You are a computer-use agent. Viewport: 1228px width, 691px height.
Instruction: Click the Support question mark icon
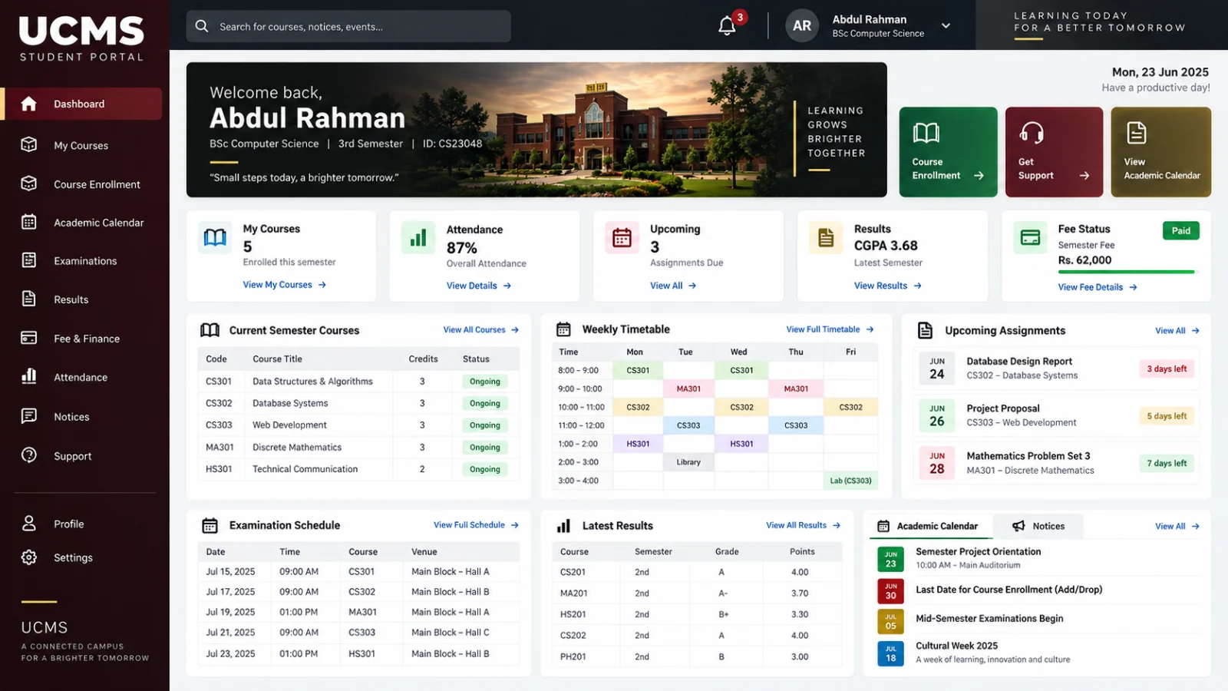pyautogui.click(x=29, y=455)
